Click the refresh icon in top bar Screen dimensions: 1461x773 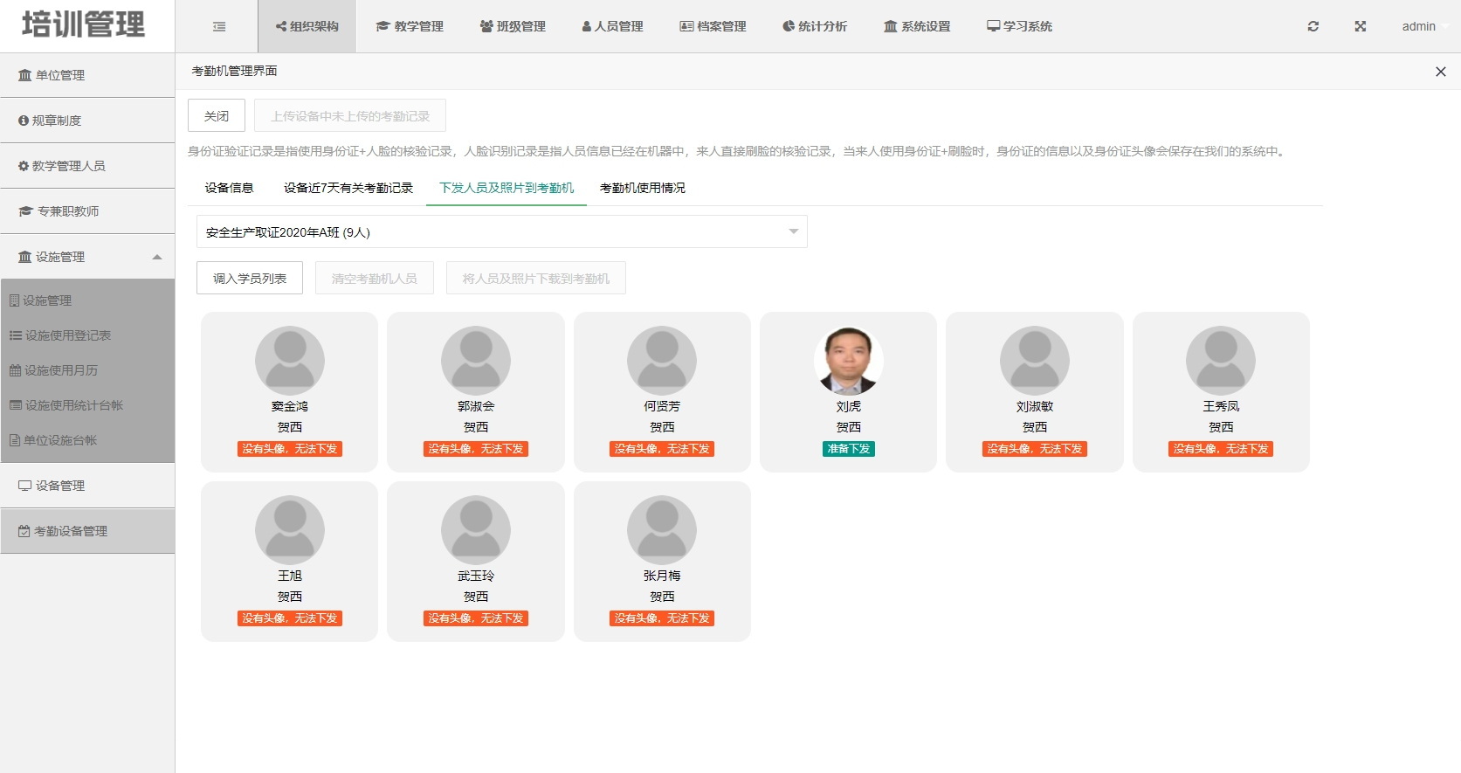pyautogui.click(x=1313, y=26)
